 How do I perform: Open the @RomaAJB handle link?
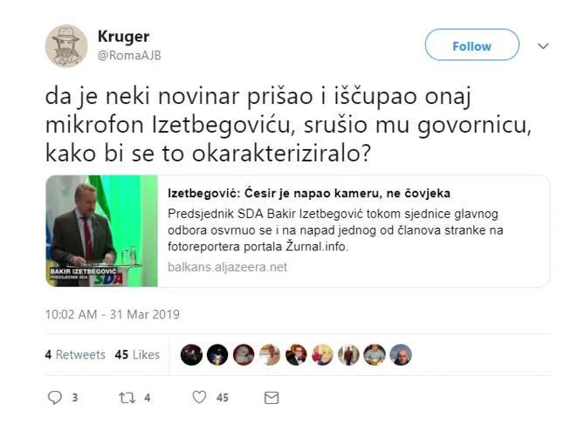[129, 56]
